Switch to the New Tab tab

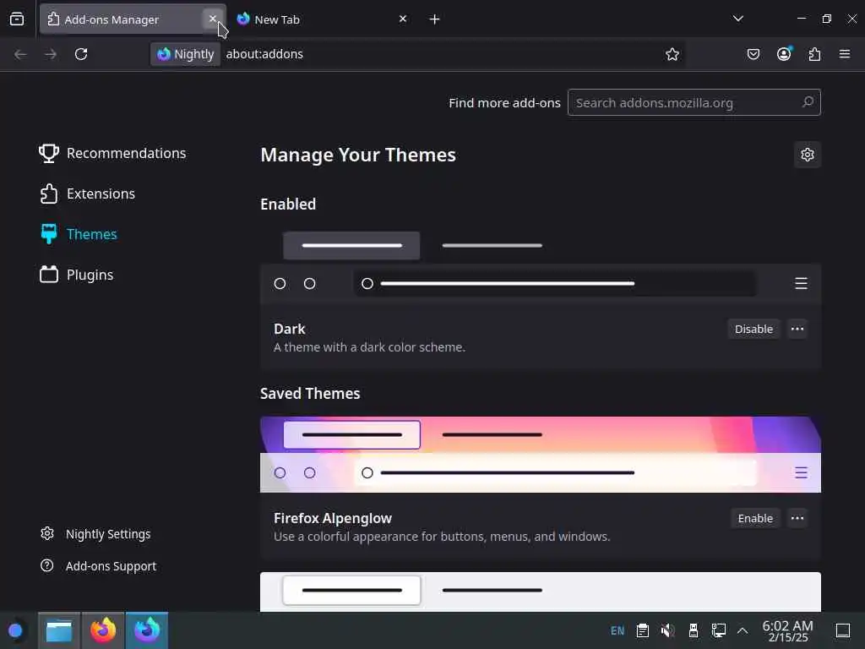[323, 19]
